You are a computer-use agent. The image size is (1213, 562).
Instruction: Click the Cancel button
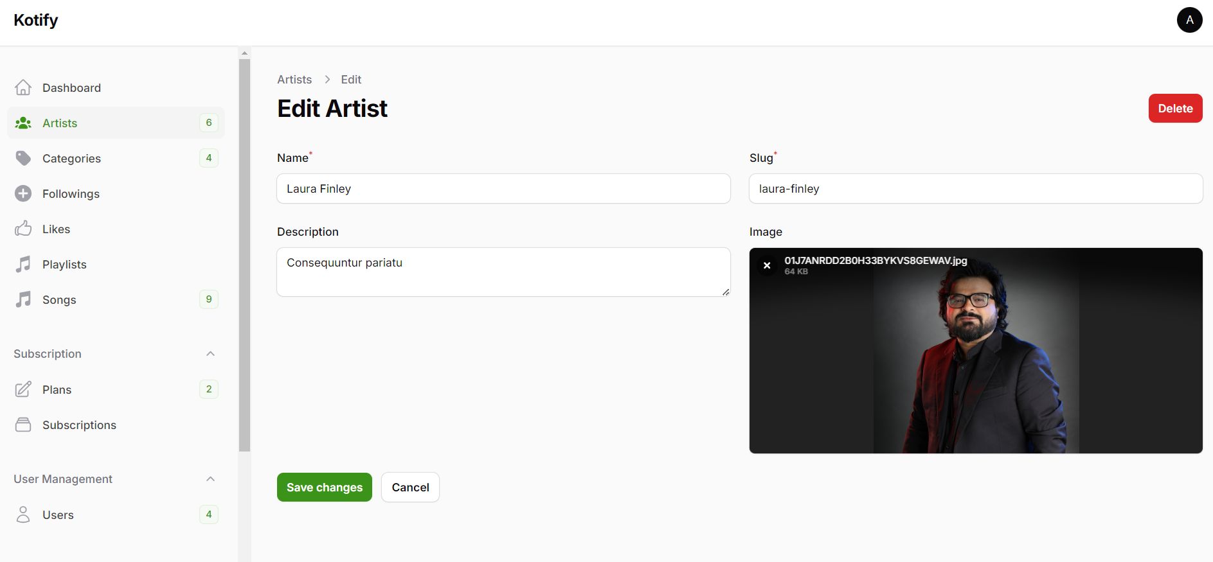click(x=410, y=487)
